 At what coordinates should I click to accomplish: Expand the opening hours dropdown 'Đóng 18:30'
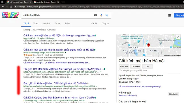click(x=138, y=79)
